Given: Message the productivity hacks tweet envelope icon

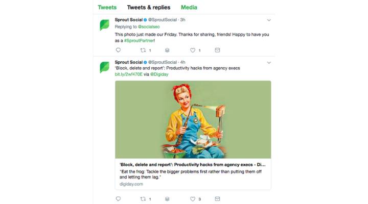Looking at the screenshot, I should (217, 199).
